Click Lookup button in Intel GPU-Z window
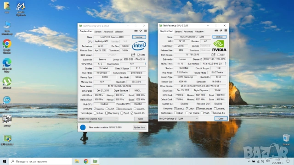Screen dimensions: 294x165 139,37
